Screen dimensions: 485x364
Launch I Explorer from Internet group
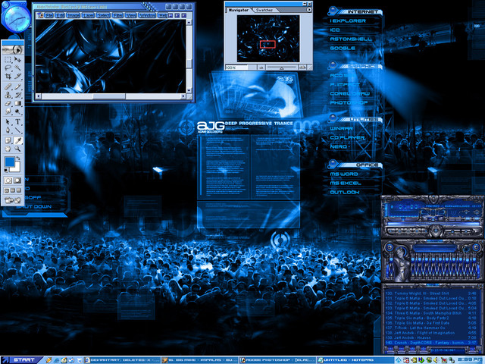click(x=348, y=20)
